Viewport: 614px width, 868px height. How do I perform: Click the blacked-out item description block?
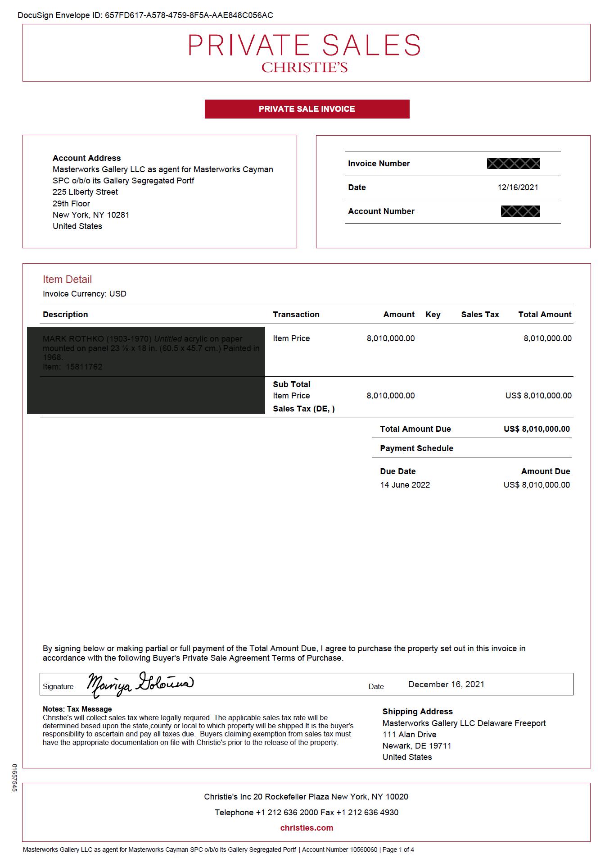146,370
